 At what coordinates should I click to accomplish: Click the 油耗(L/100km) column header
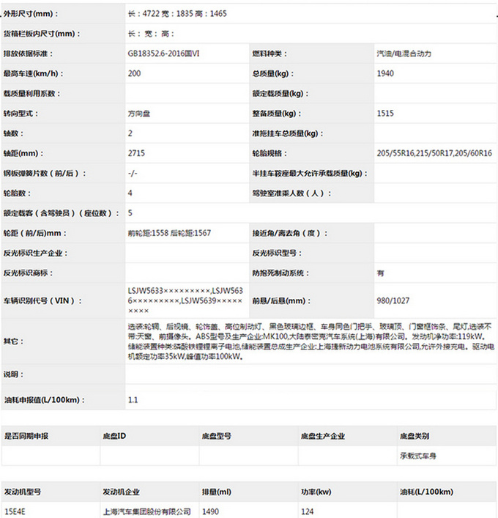(426, 492)
